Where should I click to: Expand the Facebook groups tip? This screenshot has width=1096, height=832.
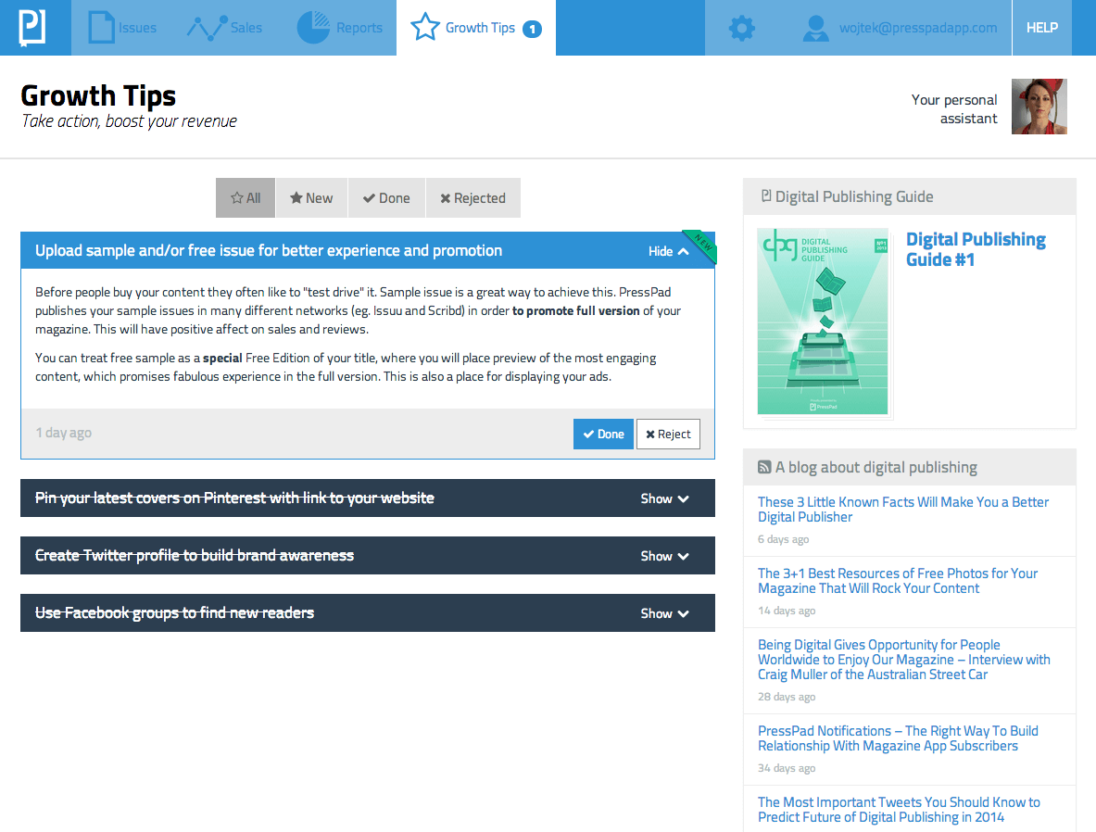point(664,613)
